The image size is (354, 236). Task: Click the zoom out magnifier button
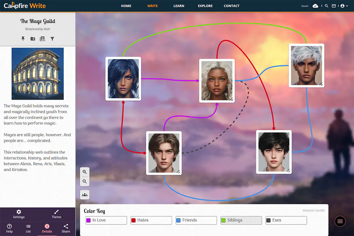click(x=85, y=182)
